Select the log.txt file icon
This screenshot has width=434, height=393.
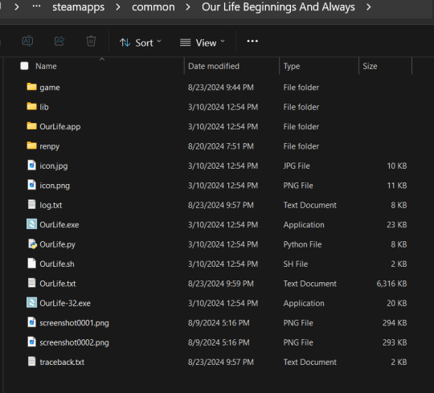click(32, 204)
